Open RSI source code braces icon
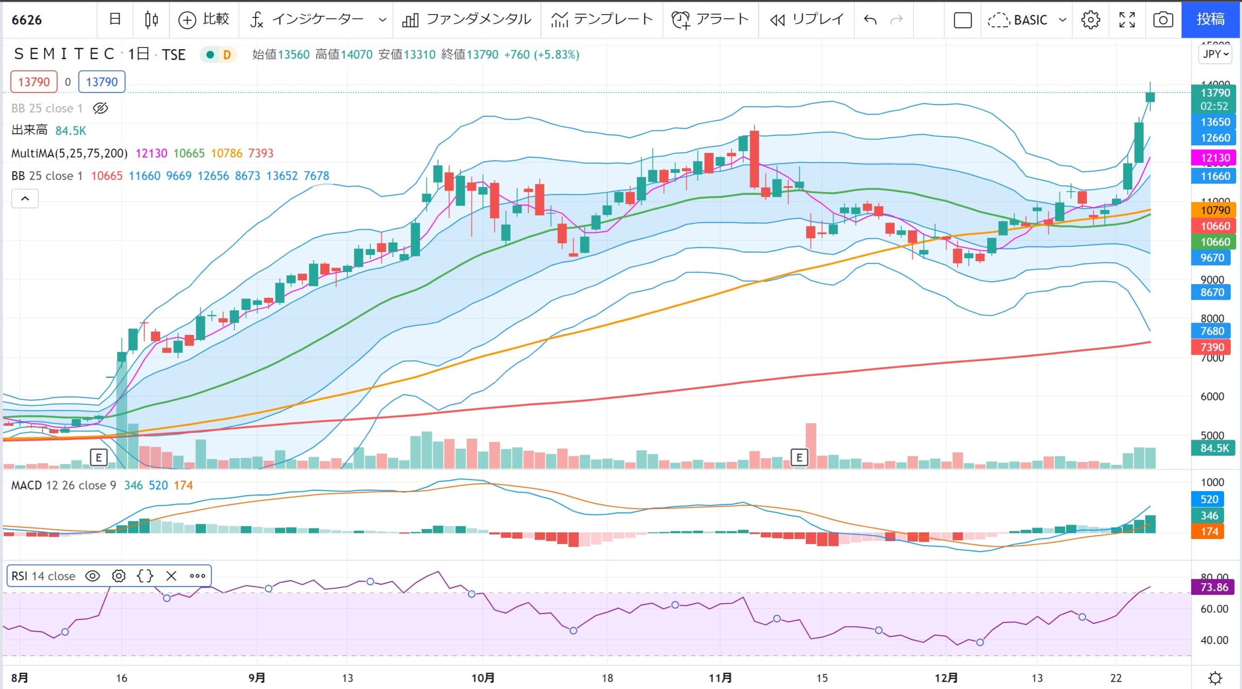 point(145,576)
